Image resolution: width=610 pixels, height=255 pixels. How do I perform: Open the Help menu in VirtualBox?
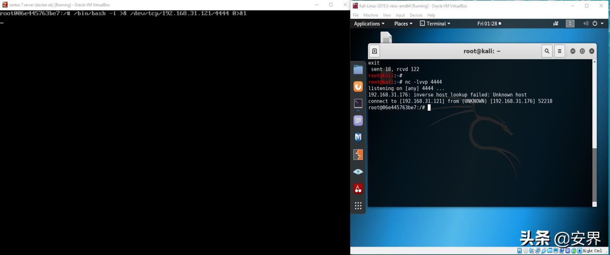pos(431,15)
